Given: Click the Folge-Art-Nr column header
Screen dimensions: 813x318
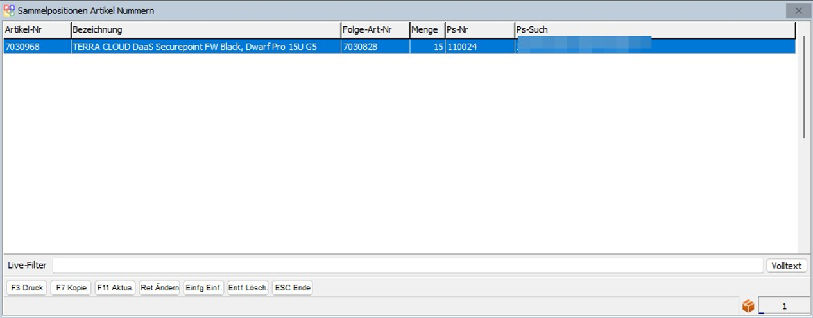Looking at the screenshot, I should (375, 29).
